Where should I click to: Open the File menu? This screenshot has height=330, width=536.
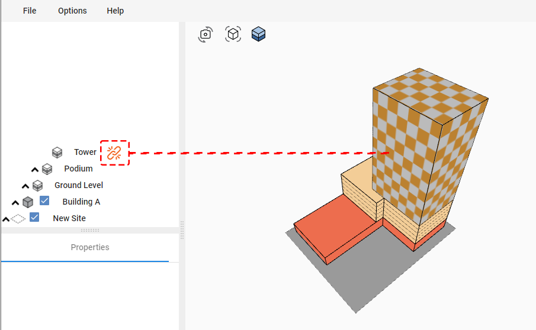point(30,11)
